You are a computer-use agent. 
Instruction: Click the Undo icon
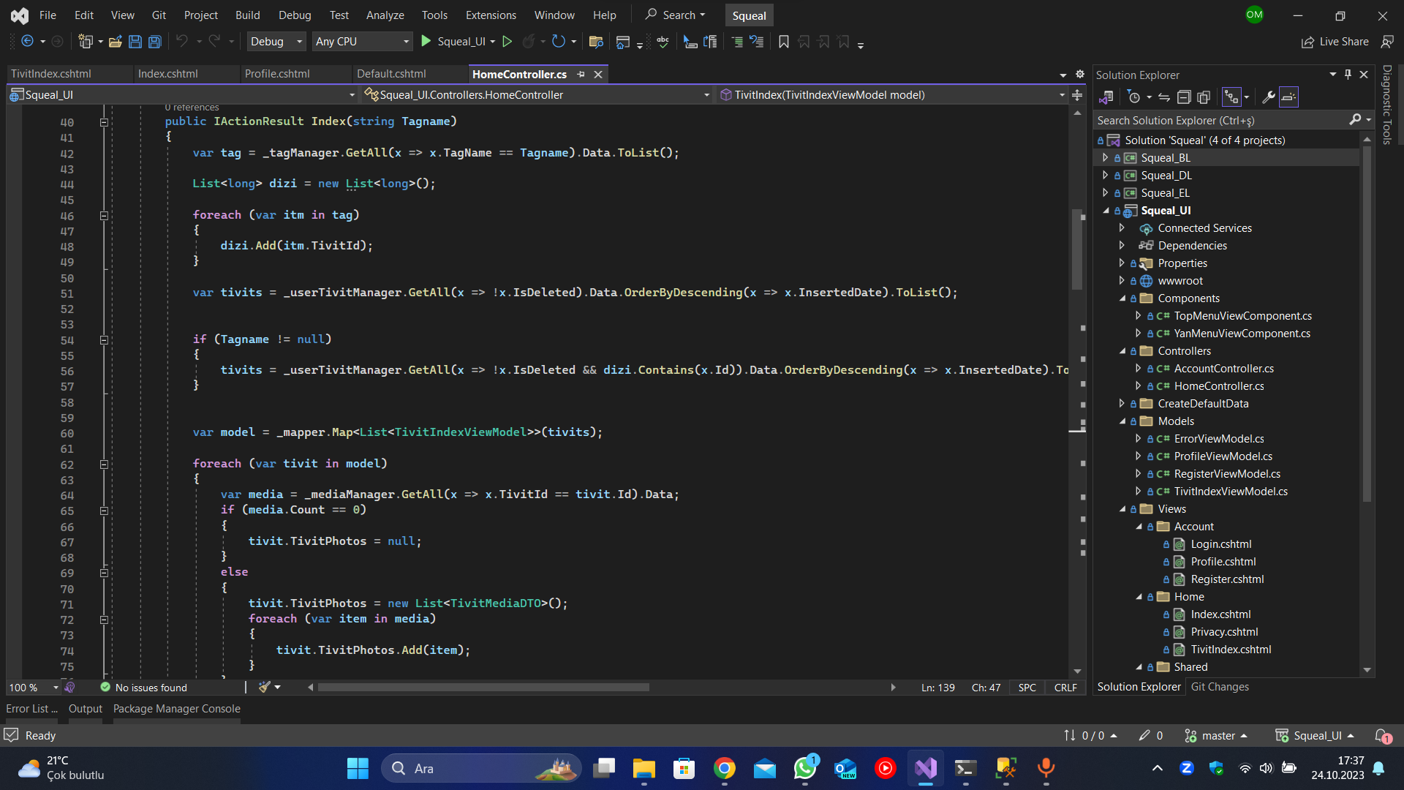[x=182, y=42]
